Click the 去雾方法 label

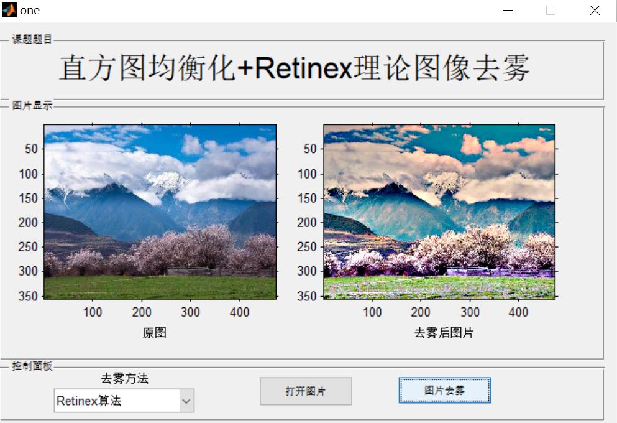(124, 378)
